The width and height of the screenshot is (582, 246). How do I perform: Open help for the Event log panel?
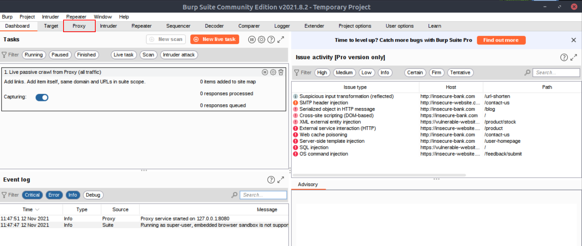pyautogui.click(x=271, y=180)
